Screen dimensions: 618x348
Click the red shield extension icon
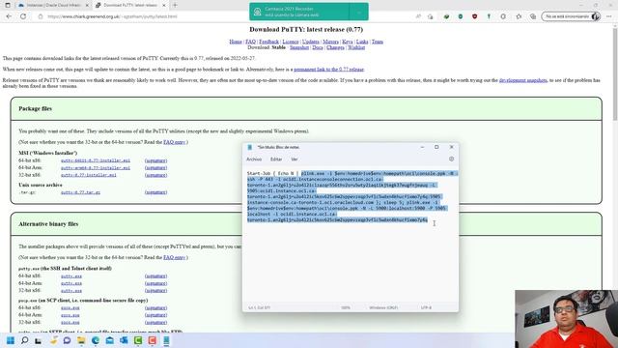tap(474, 16)
